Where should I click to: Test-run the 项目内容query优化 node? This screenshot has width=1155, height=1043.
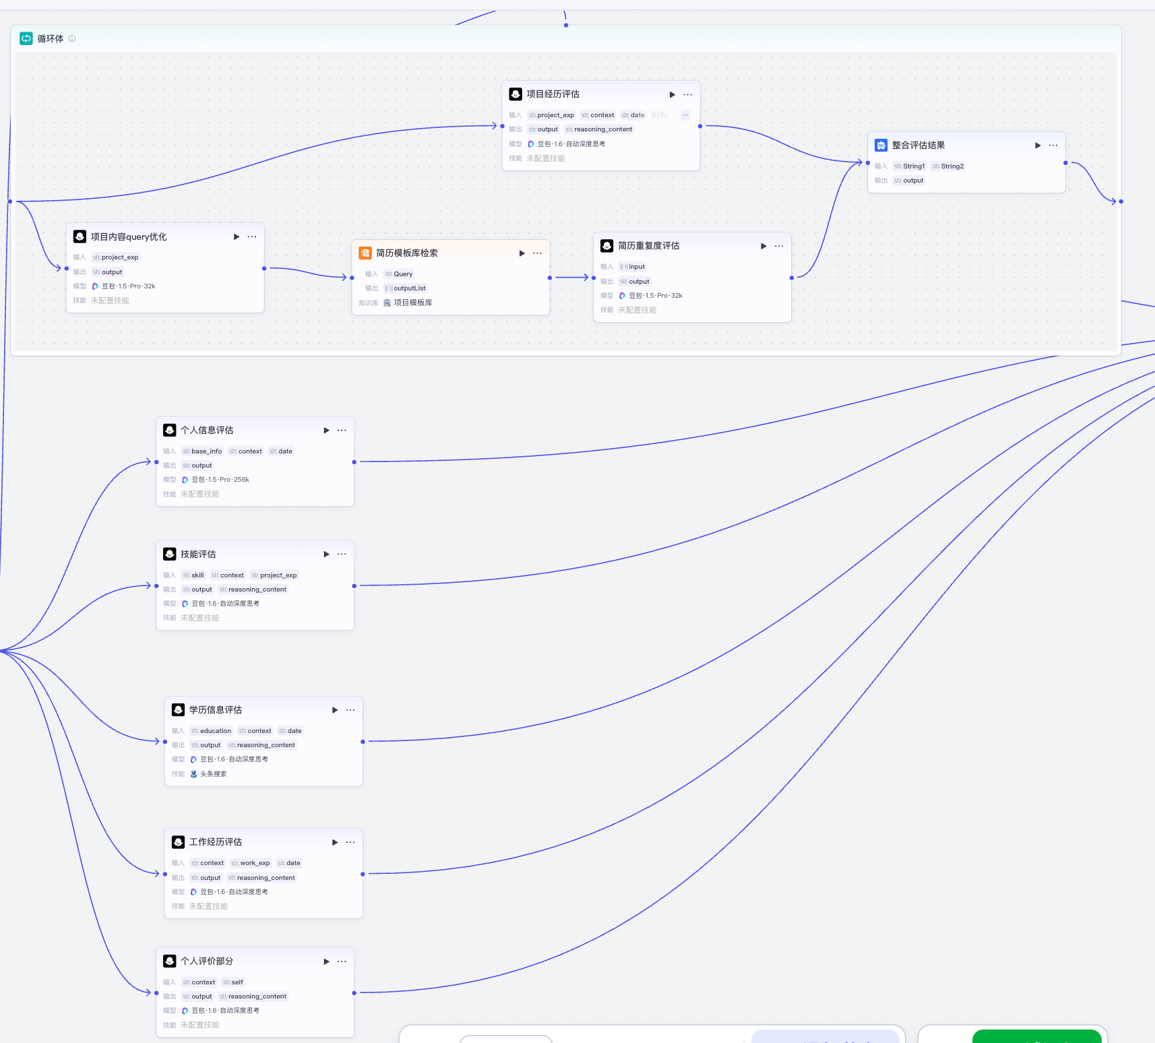click(x=237, y=237)
